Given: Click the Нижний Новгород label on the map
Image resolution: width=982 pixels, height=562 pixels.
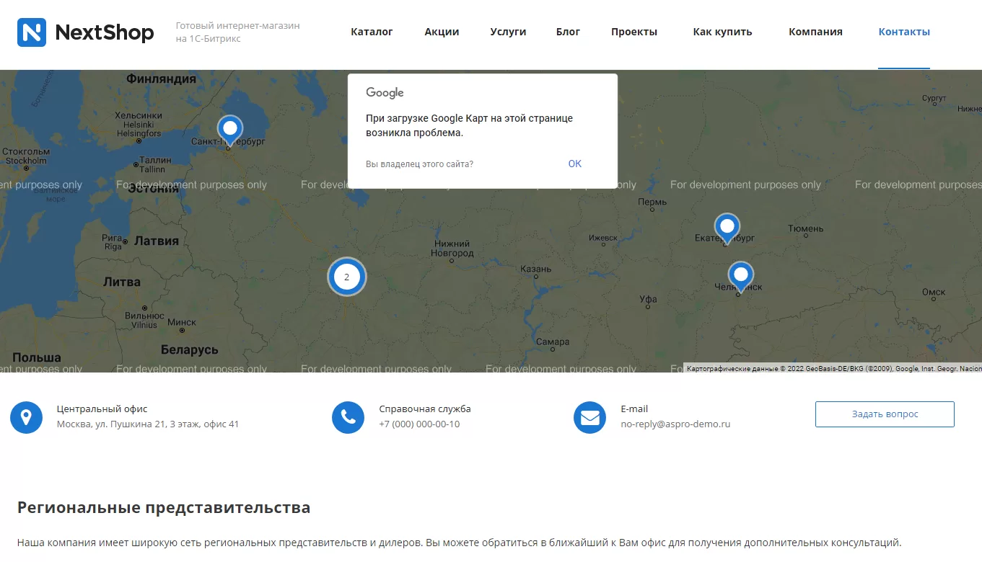Looking at the screenshot, I should coord(452,249).
